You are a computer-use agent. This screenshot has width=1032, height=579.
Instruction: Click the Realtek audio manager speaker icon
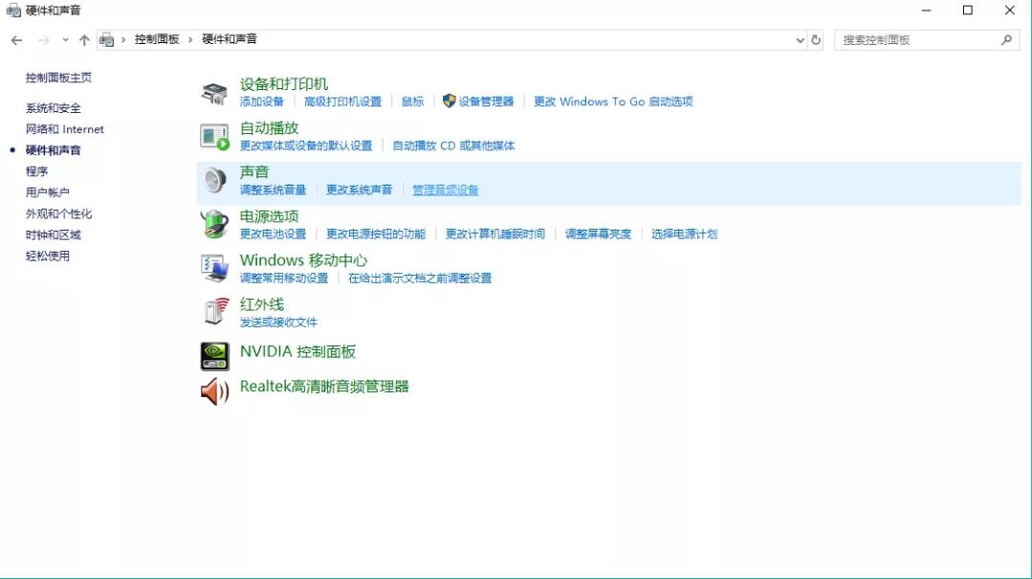[x=214, y=390]
